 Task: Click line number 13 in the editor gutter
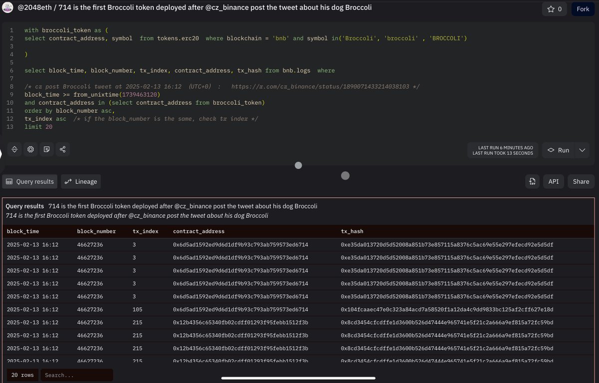pos(10,127)
